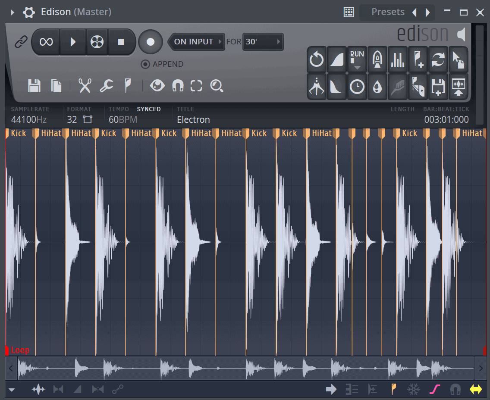
Task: Open the save file disk menu
Action: (x=34, y=86)
